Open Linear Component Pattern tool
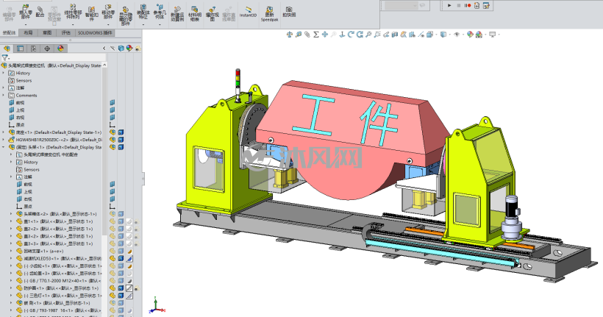The height and width of the screenshot is (317, 603). tap(73, 12)
